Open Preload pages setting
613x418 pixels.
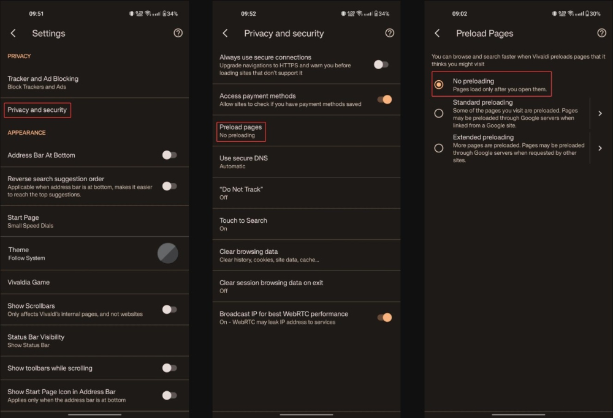tap(240, 131)
